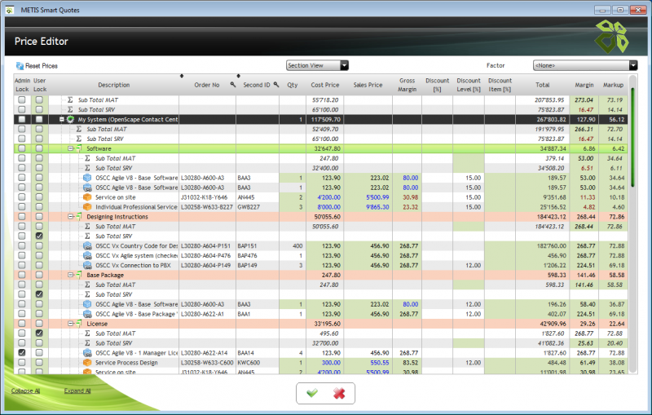Screen dimensions: 652x415
Task: Click Qty cell 400 for OSCC Vx Country Code
Action: (293, 245)
